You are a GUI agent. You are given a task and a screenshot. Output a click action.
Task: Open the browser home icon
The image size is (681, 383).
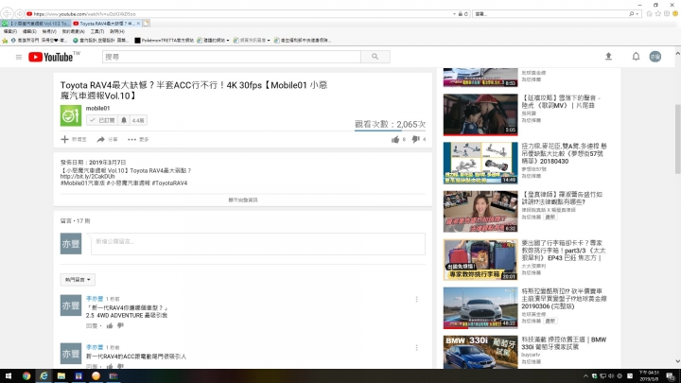point(649,14)
